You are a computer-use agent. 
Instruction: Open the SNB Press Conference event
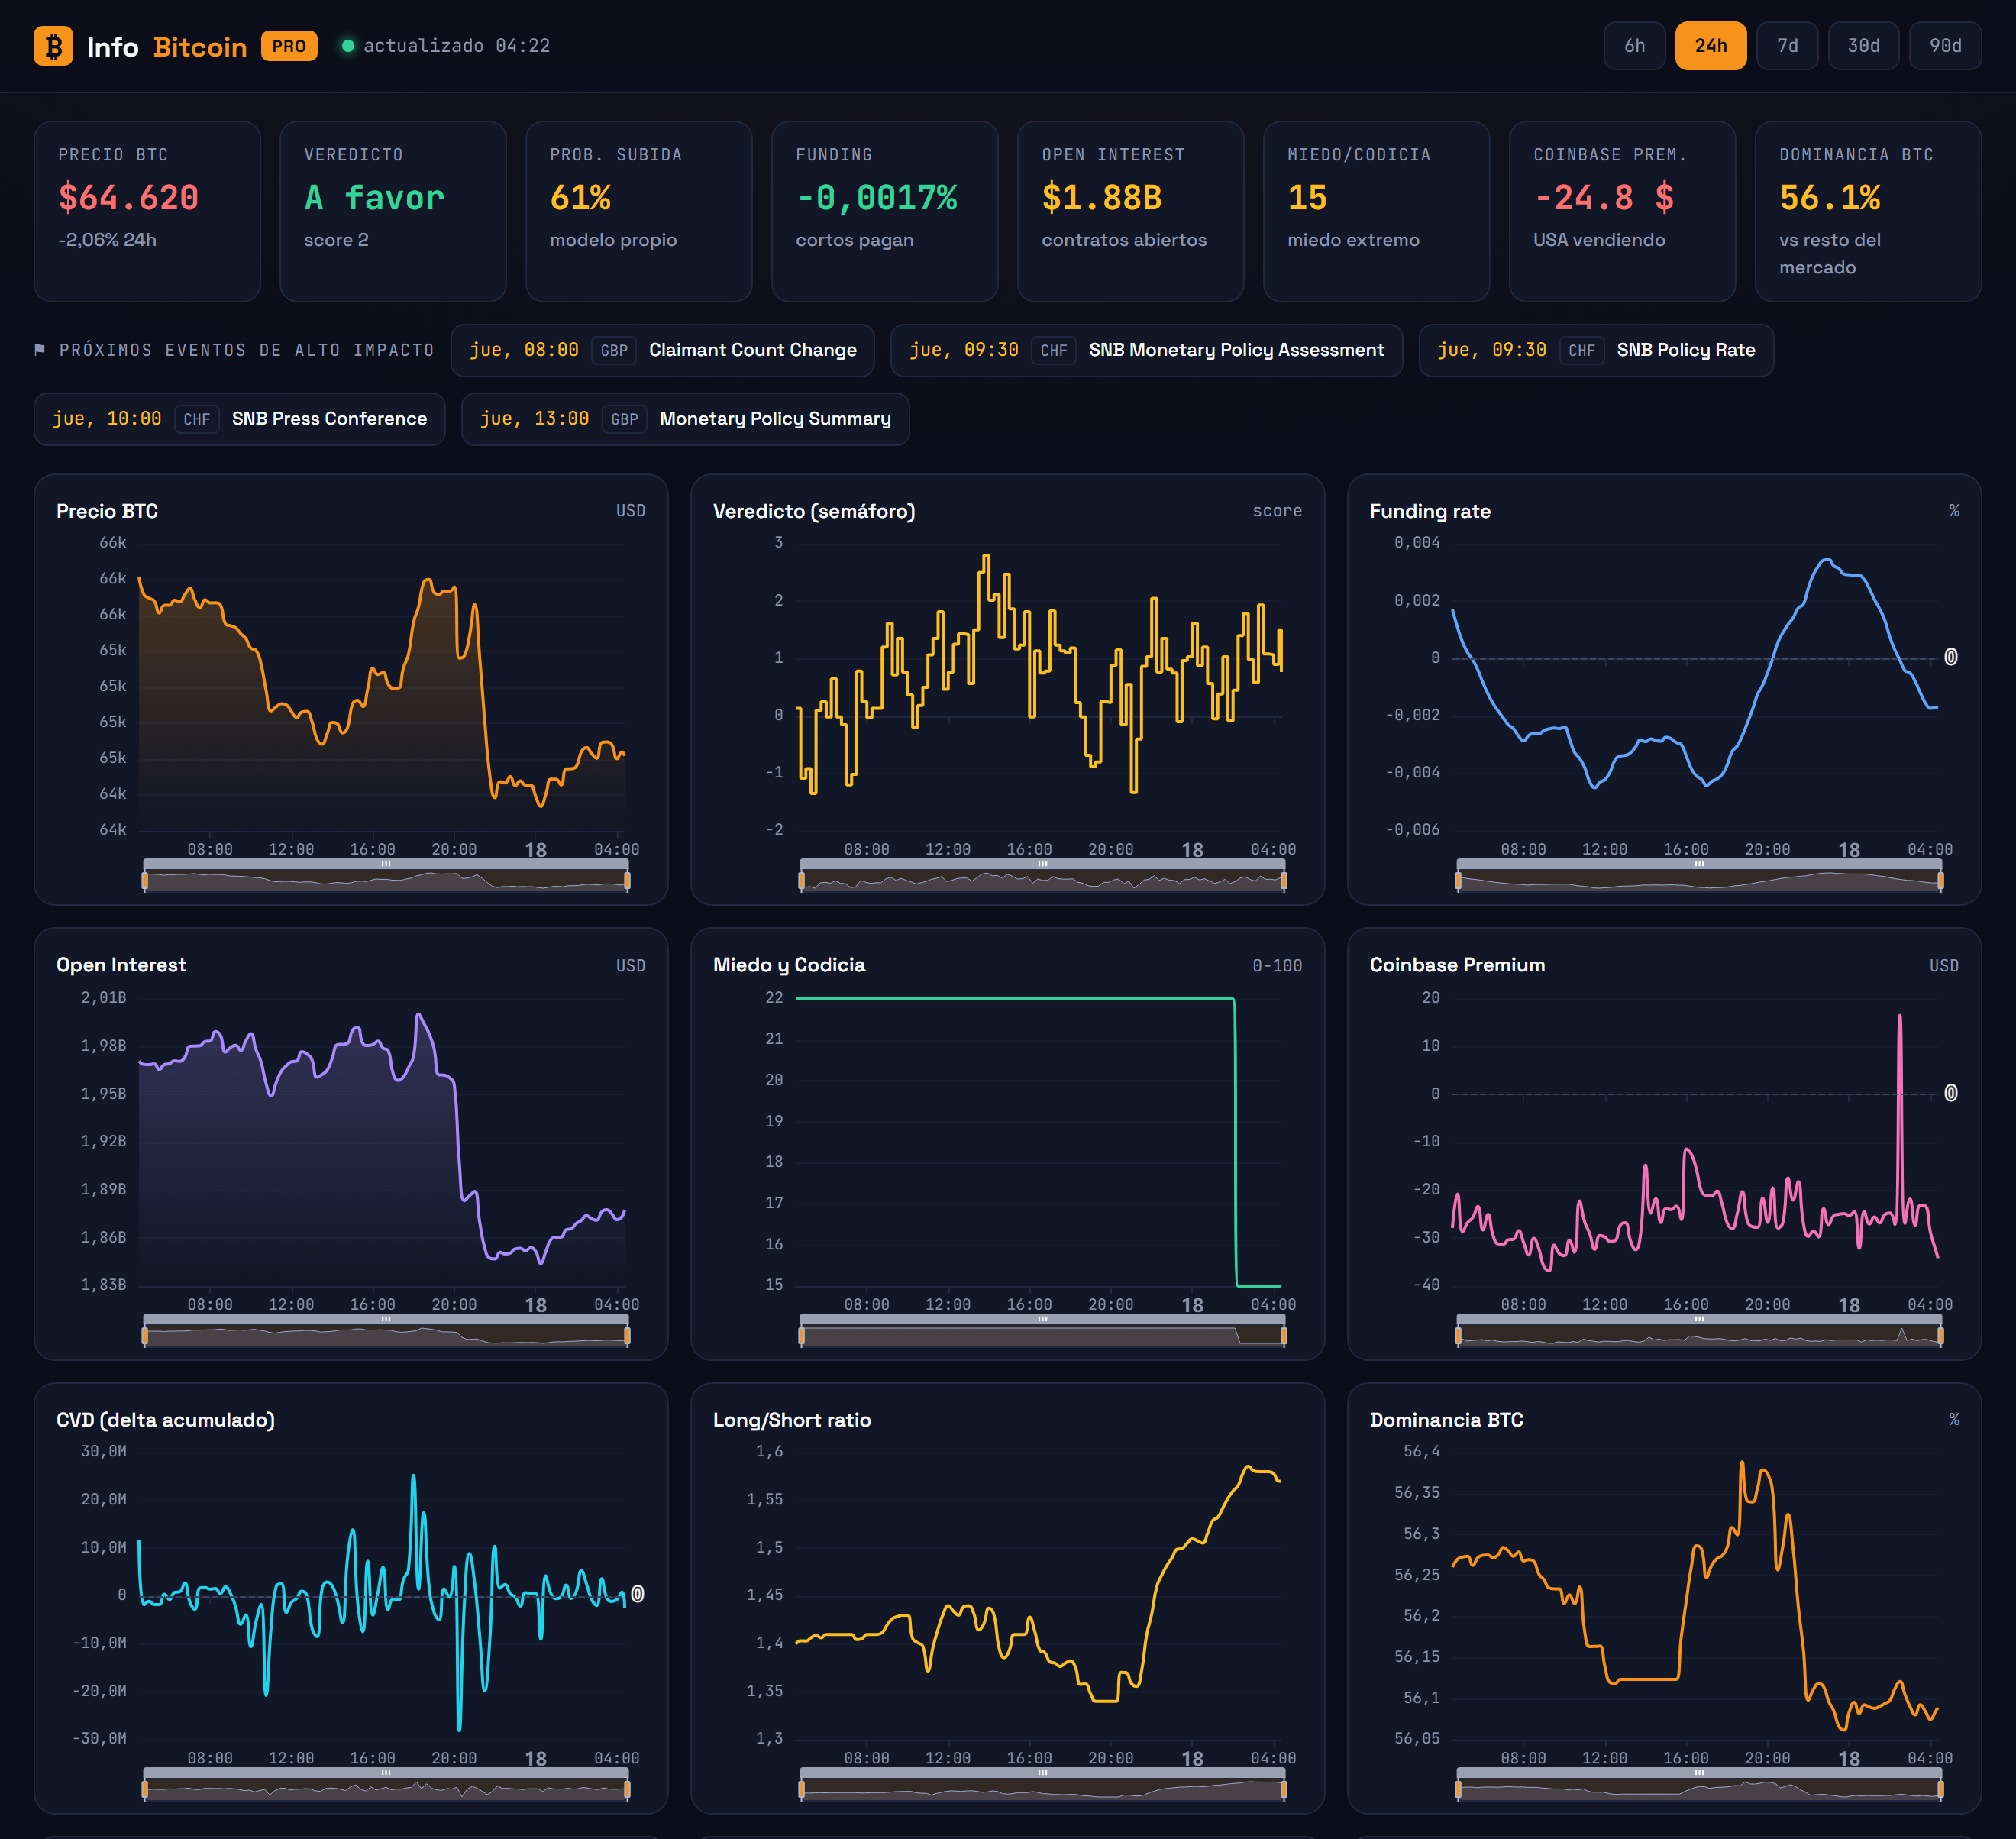[x=240, y=419]
